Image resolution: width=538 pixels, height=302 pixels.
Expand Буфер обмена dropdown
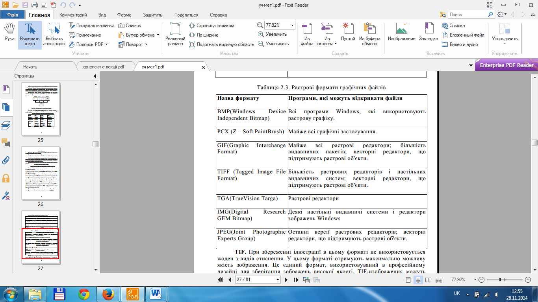pos(158,35)
